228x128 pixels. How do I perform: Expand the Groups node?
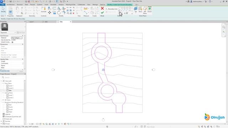(x=1, y=124)
